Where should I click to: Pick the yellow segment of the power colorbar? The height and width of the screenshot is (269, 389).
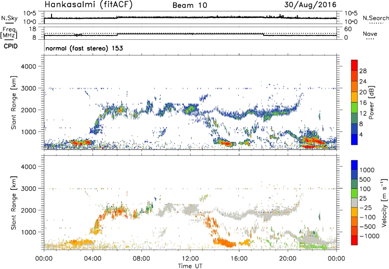354,97
